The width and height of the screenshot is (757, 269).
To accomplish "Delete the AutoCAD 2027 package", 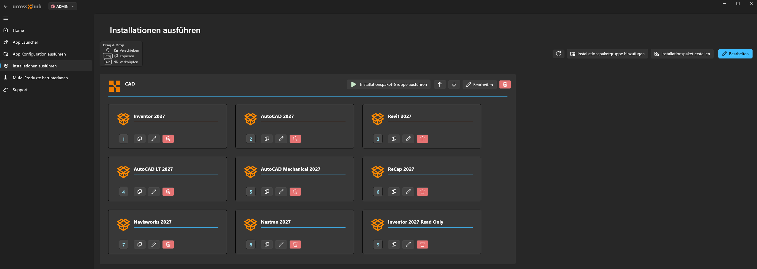I will click(295, 139).
